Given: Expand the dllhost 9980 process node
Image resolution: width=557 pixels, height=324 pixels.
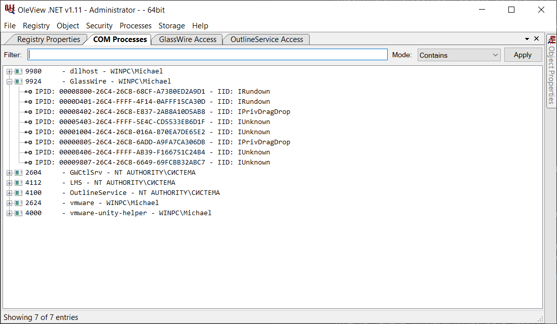Looking at the screenshot, I should tap(9, 71).
